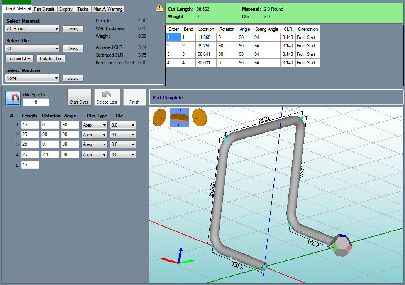Select the third orange disc view thumbnail
The width and height of the screenshot is (405, 285).
199,117
